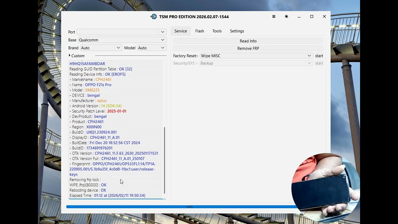Select the BuiltDate Fri Dec 20 value
The image size is (398, 224).
point(115,143)
